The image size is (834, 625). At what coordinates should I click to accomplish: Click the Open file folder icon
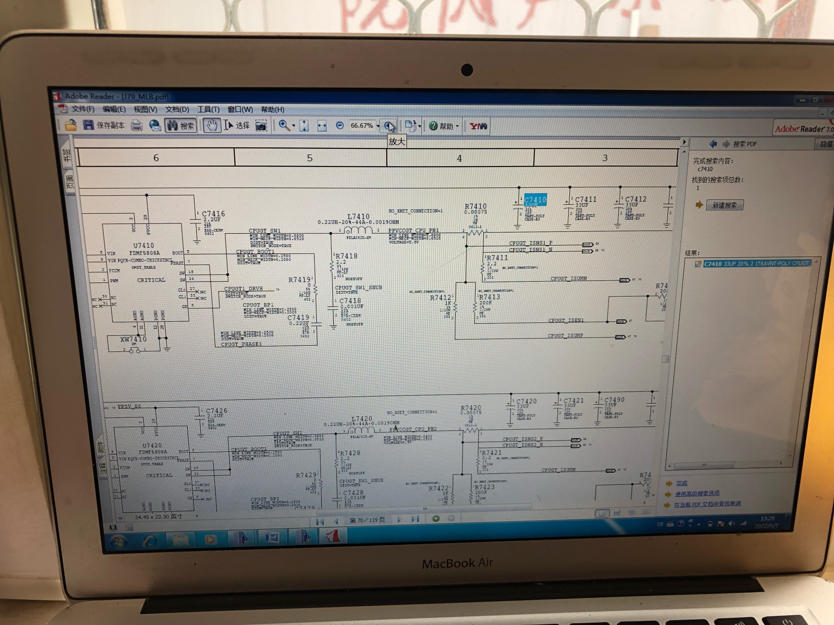(x=71, y=125)
